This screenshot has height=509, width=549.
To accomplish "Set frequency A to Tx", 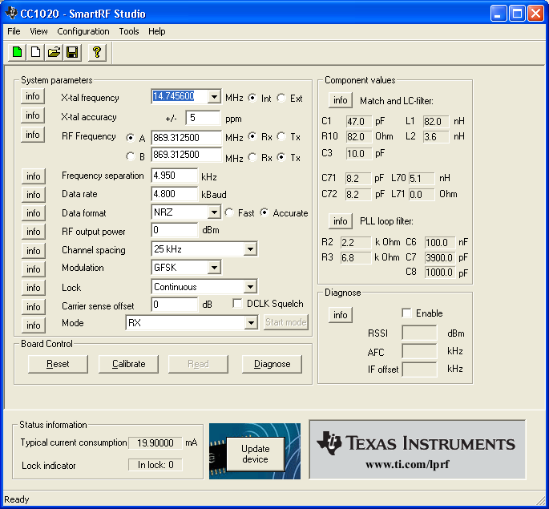I will coord(281,136).
